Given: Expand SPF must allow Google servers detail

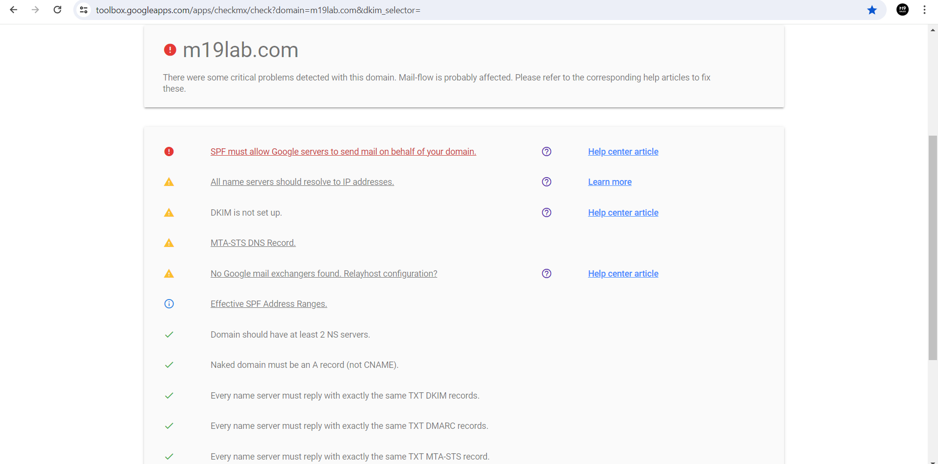Looking at the screenshot, I should tap(343, 152).
